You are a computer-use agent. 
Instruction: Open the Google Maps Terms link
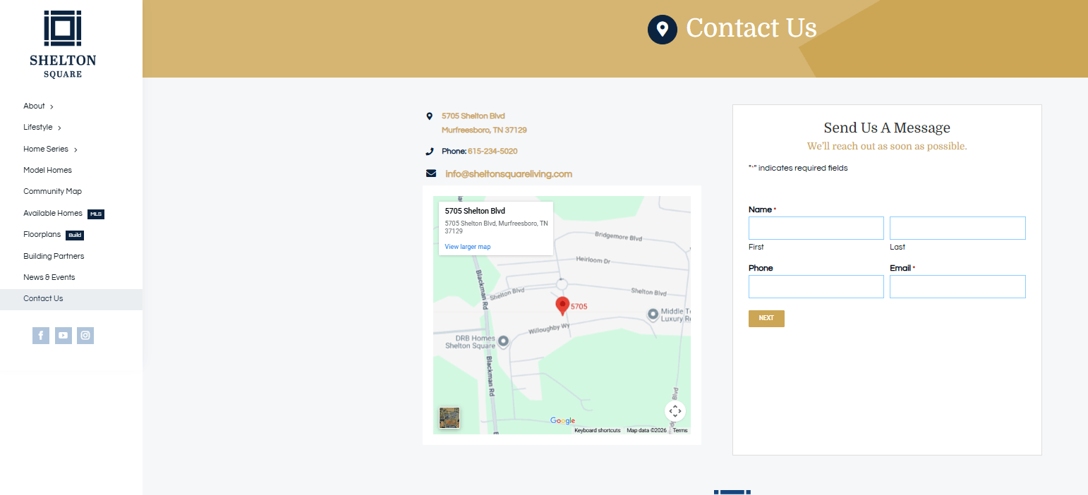pyautogui.click(x=679, y=430)
